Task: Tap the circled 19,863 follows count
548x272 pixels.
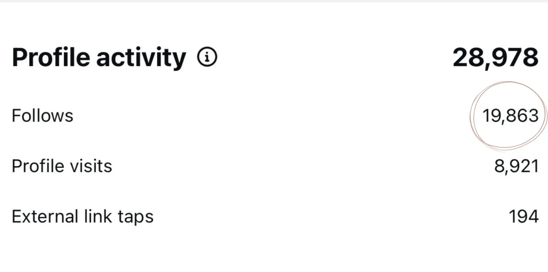Action: coord(511,116)
